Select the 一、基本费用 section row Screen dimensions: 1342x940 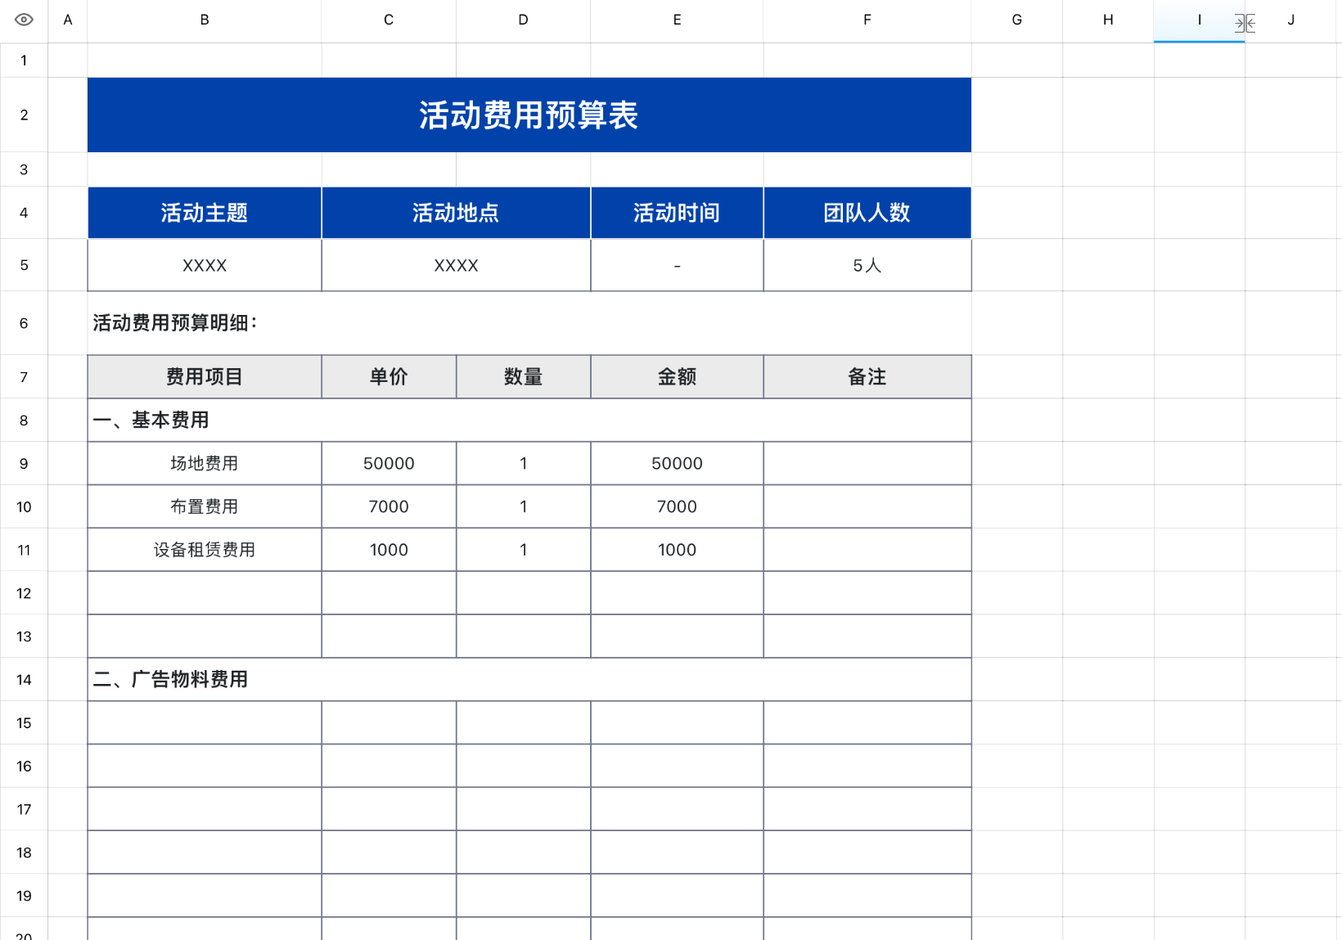pos(529,421)
